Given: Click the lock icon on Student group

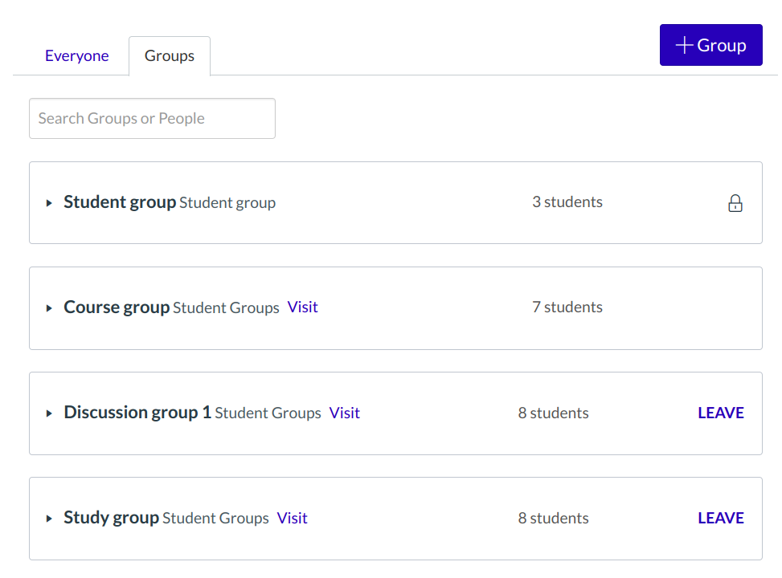Looking at the screenshot, I should click(x=735, y=203).
